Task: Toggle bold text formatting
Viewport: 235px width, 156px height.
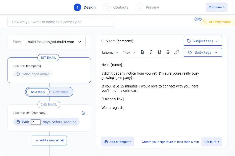Action: [142, 52]
